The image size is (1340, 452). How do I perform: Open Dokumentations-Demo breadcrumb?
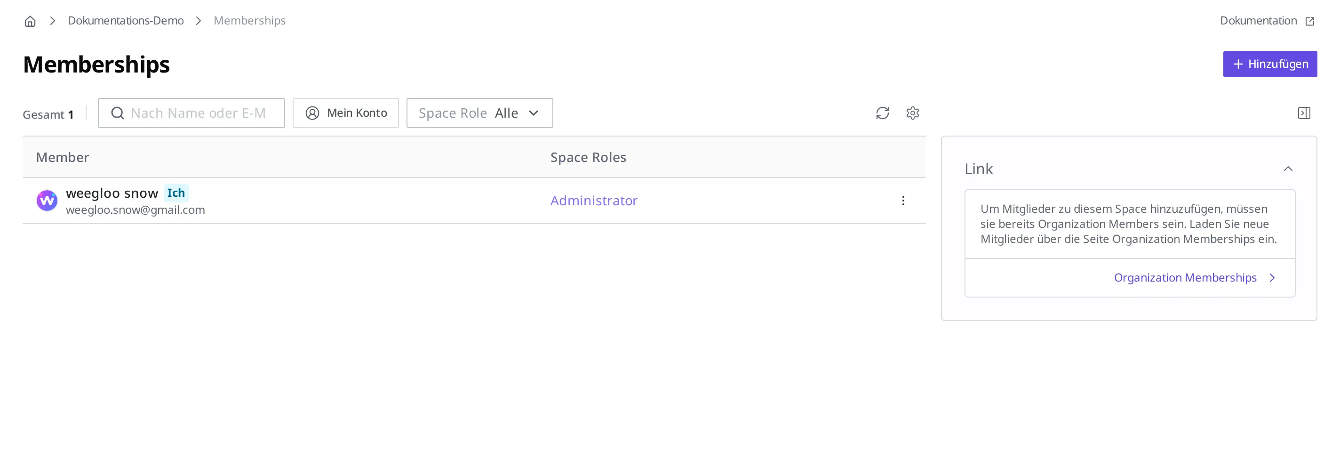[x=125, y=21]
